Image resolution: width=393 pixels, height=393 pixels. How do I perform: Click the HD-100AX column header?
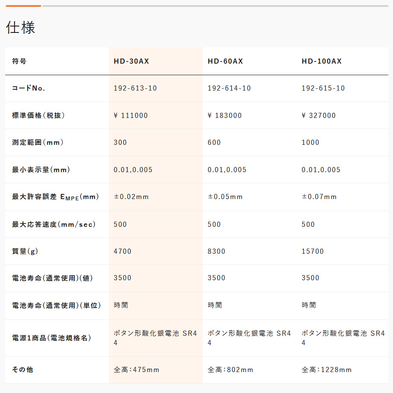tap(321, 61)
